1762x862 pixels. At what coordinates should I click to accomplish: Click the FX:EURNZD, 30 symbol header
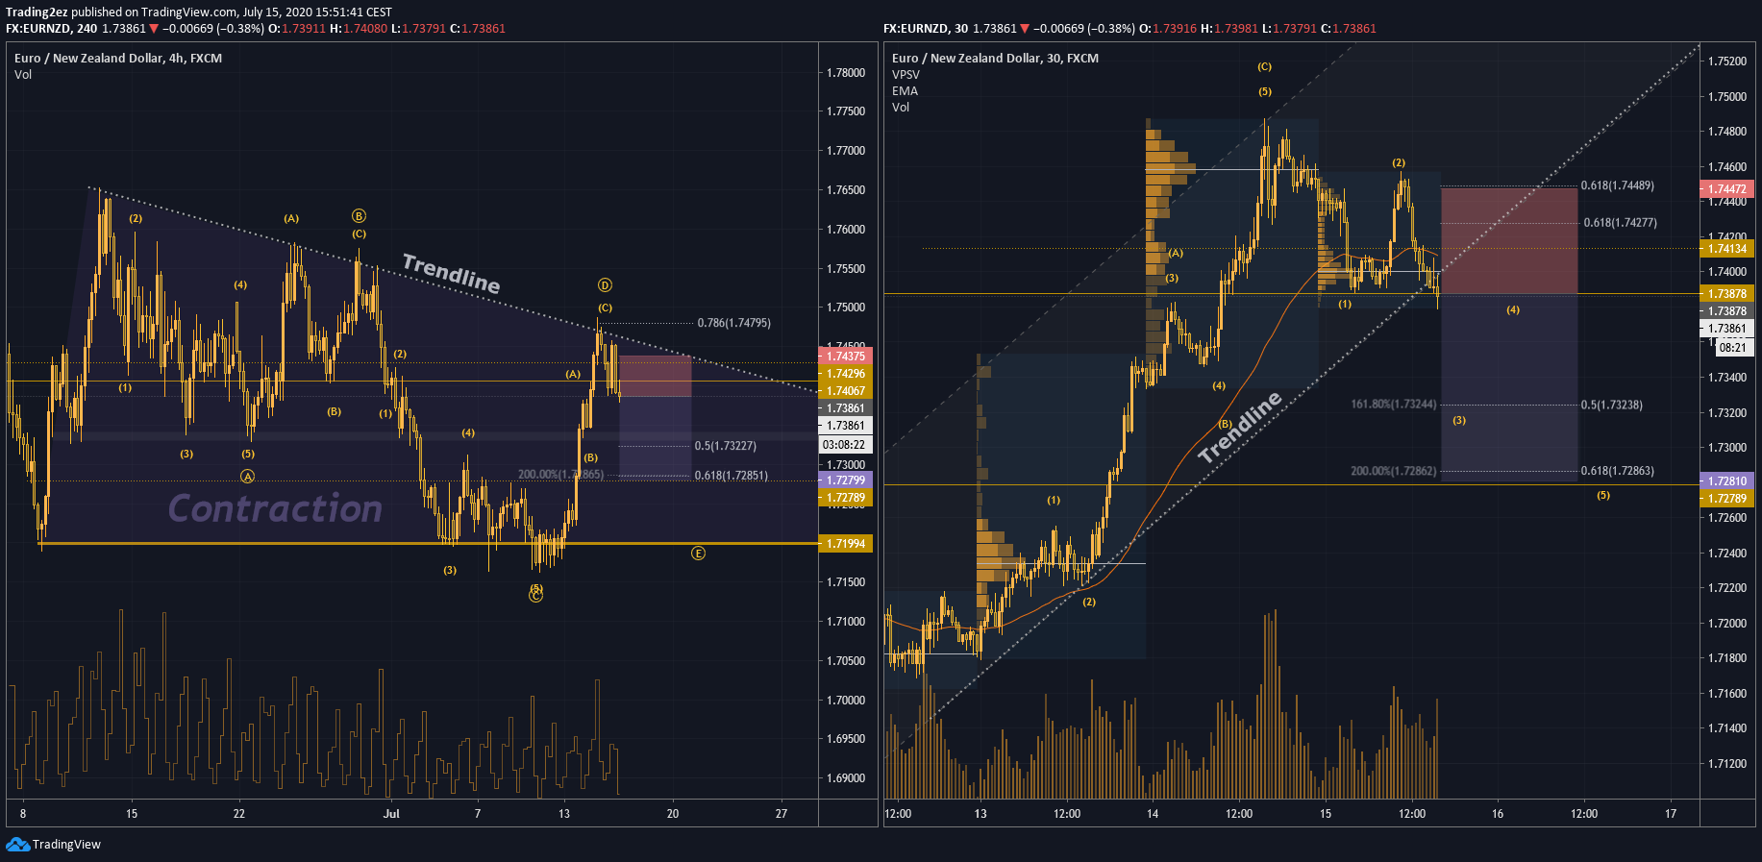click(x=926, y=29)
